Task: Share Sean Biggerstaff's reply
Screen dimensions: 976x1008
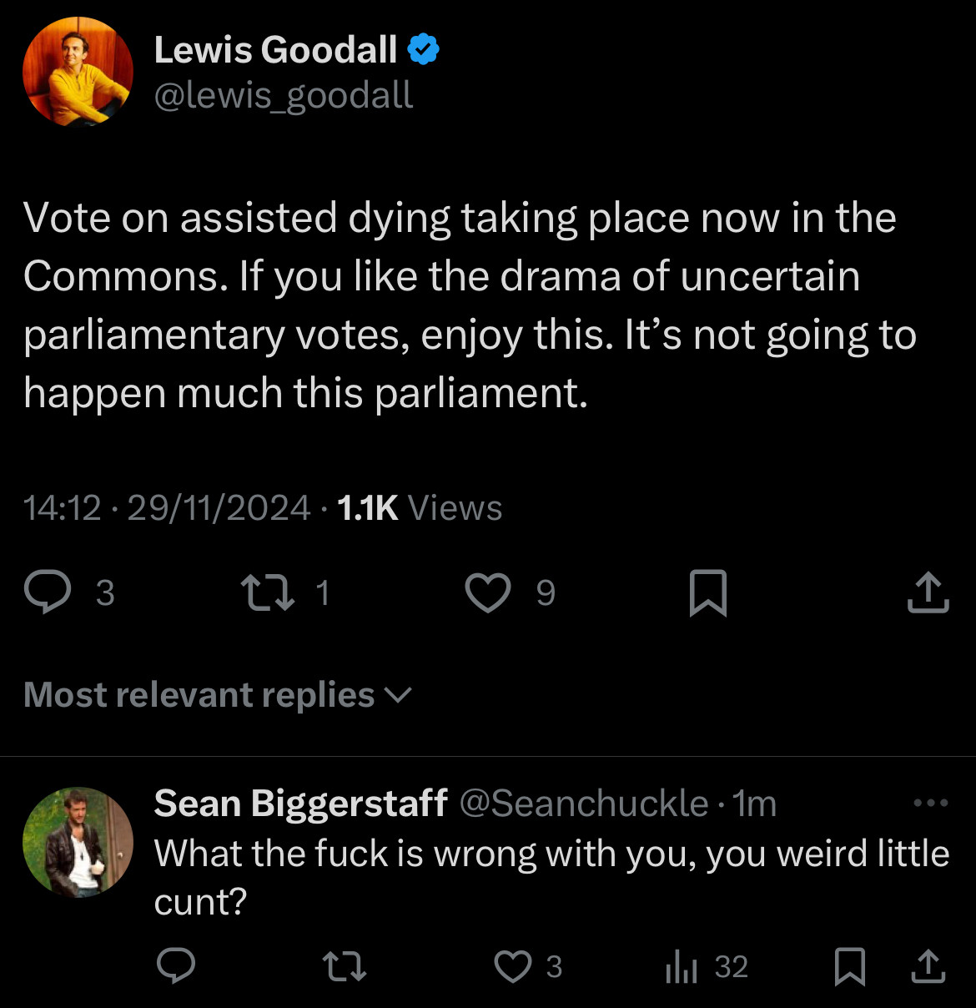Action: [928, 966]
